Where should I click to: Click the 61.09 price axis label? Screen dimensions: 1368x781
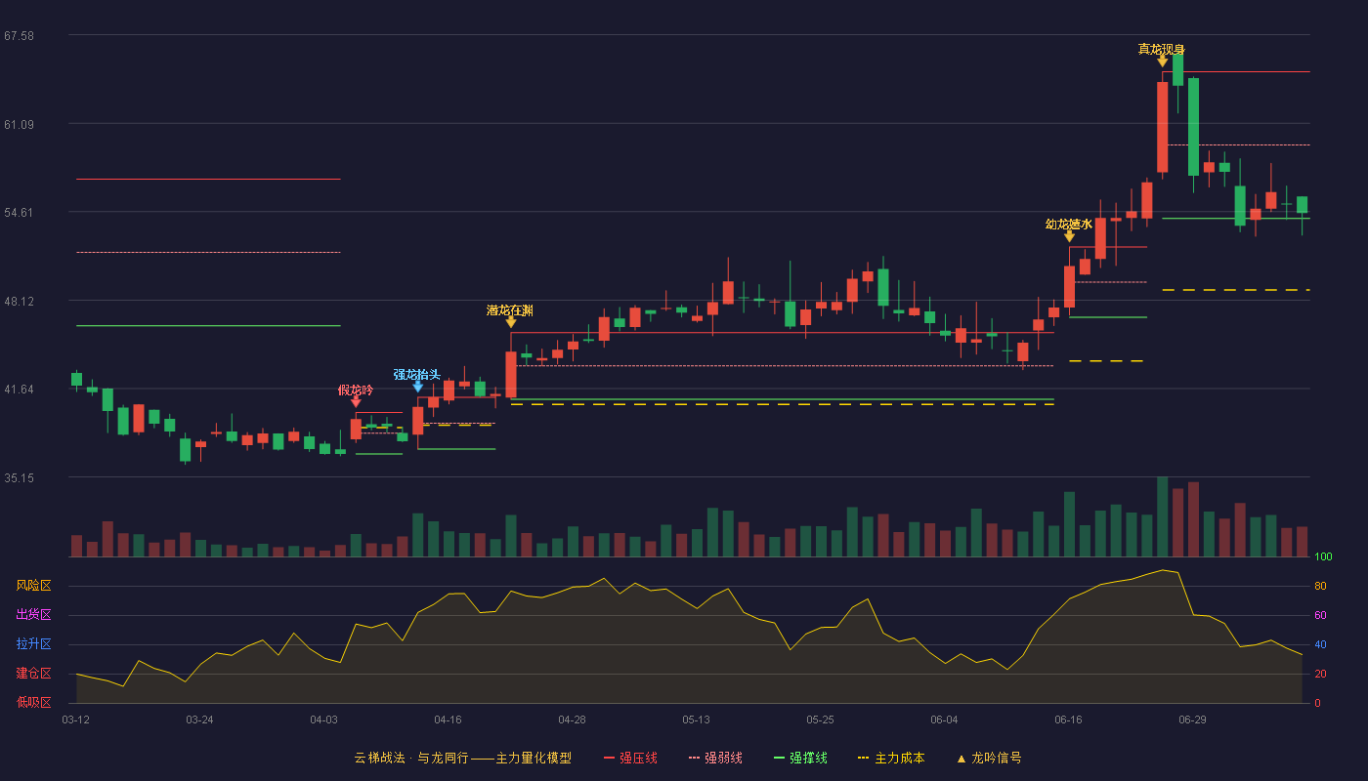[20, 124]
